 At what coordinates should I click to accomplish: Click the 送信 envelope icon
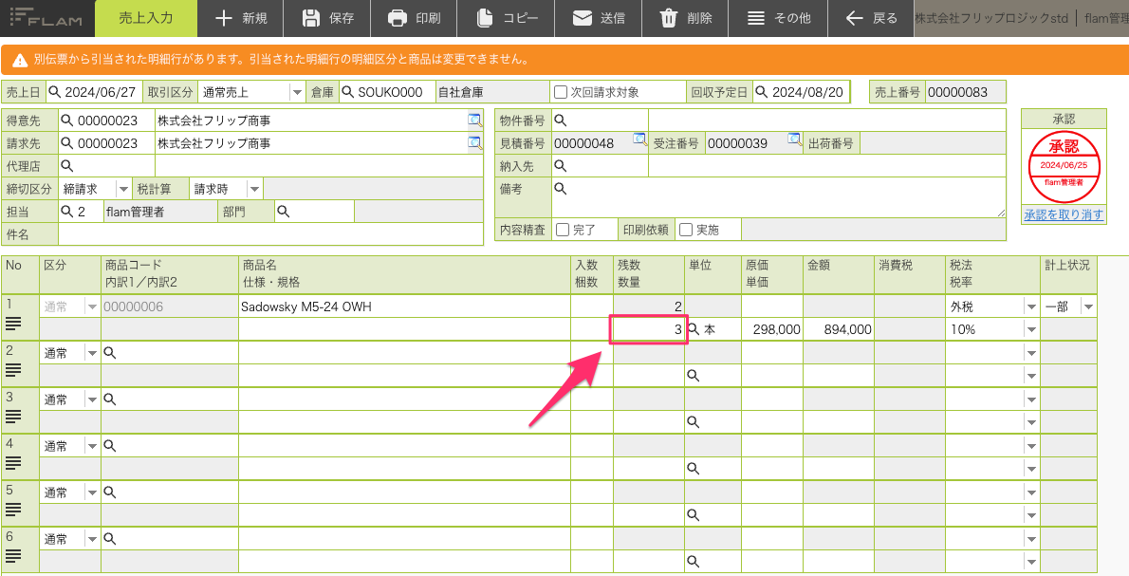tap(582, 19)
